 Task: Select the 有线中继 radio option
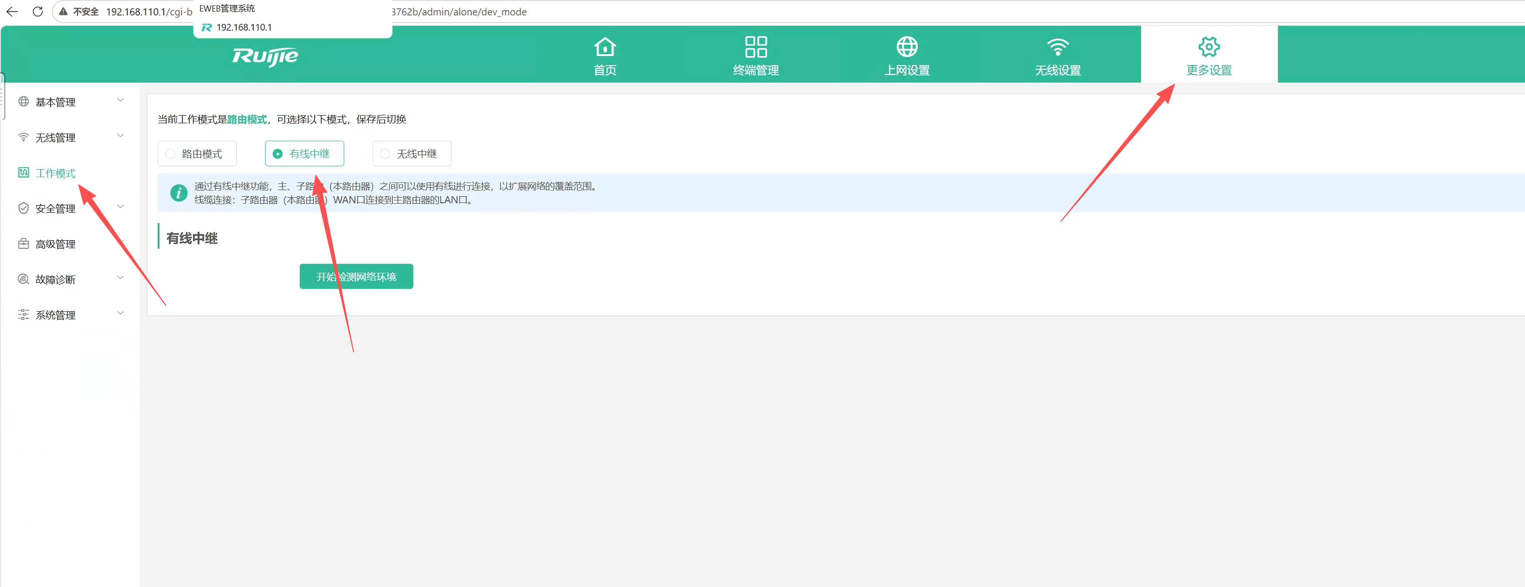coord(304,154)
